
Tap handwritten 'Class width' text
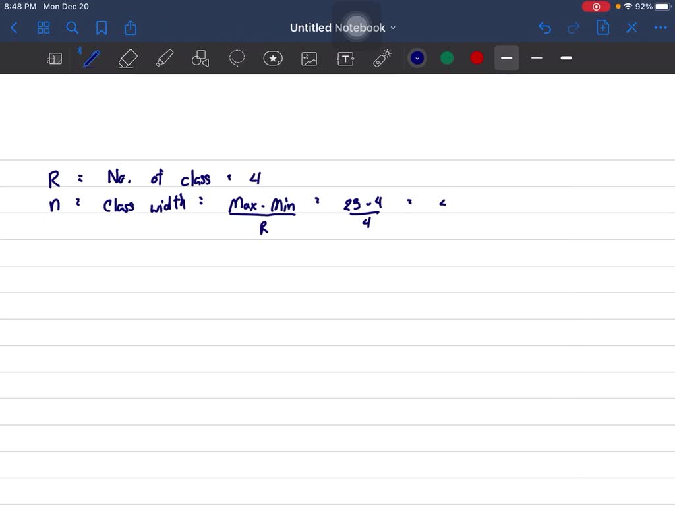click(x=144, y=204)
